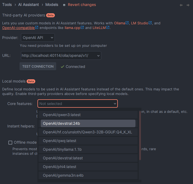Go forward using the right arrow icon

tap(188, 5)
